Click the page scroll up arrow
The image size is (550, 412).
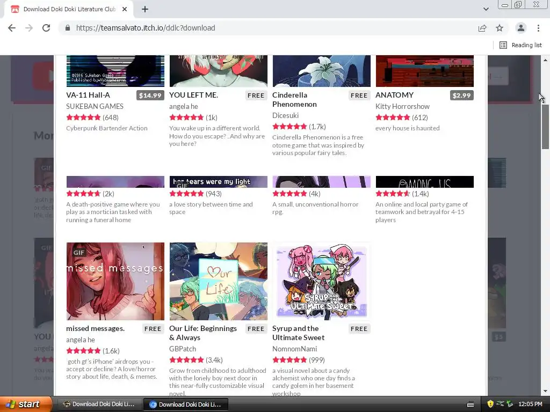pos(546,60)
